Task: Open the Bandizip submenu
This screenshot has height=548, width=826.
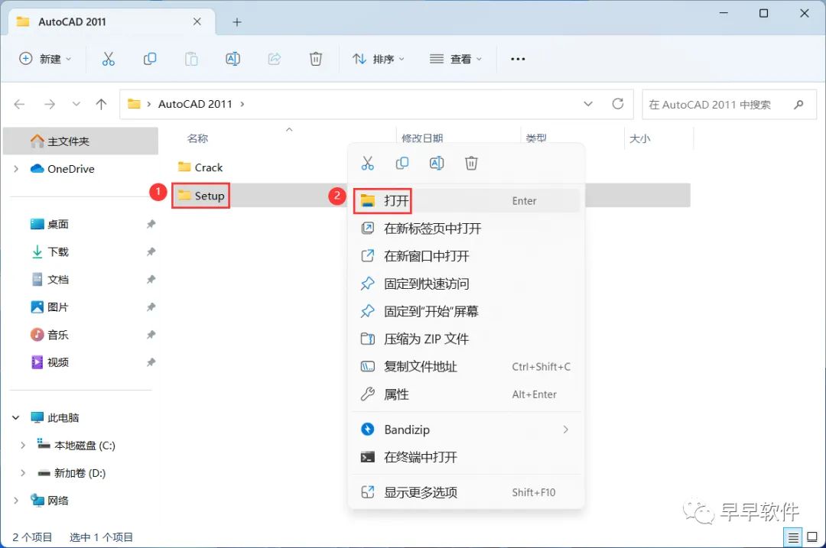Action: (467, 430)
